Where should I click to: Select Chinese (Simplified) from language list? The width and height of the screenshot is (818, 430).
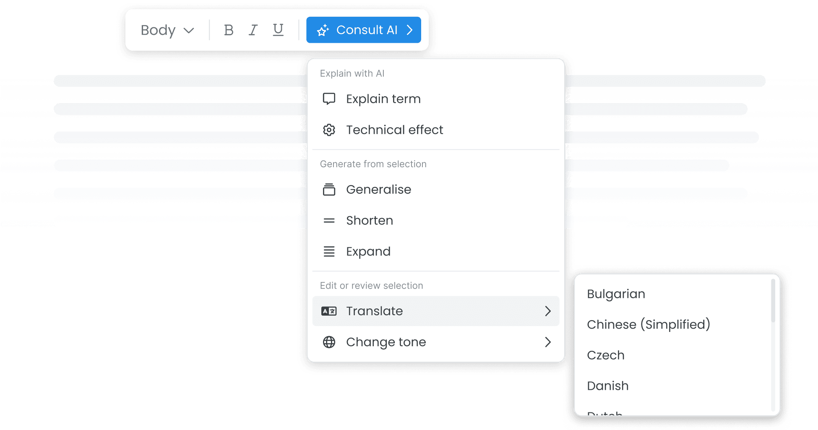(649, 324)
